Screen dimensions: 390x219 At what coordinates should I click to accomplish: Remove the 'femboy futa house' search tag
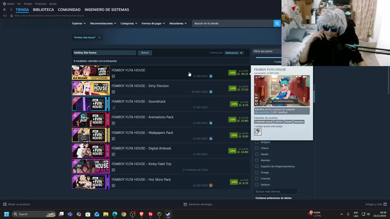click(99, 37)
